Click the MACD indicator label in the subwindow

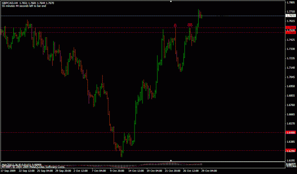(21, 165)
